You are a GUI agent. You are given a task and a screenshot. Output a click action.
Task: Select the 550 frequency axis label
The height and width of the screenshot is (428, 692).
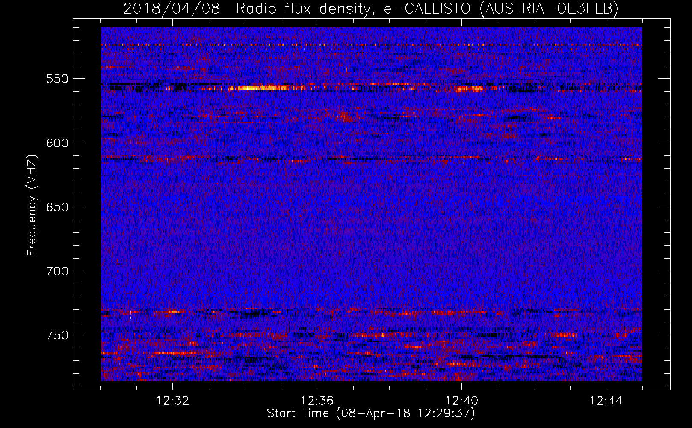[x=57, y=79]
